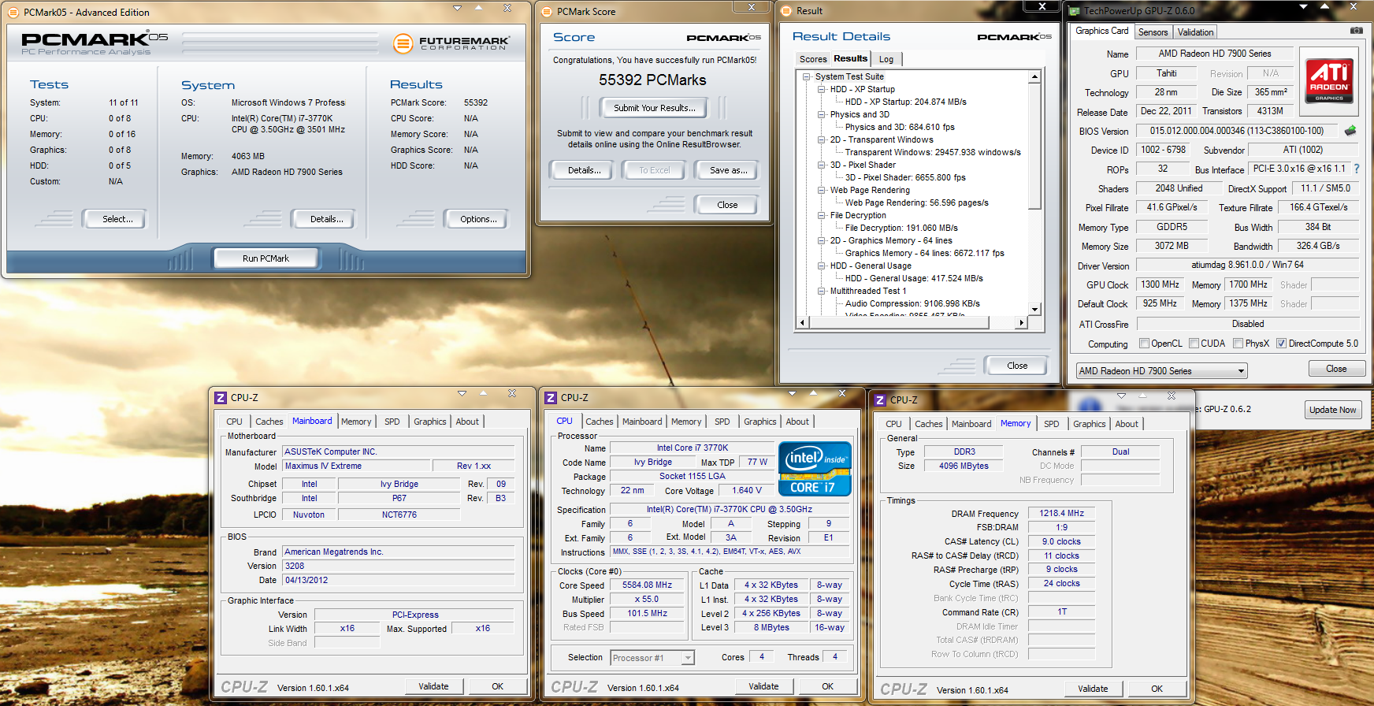
Task: Click the Core Speed value 5584.08 MHz
Action: tap(647, 585)
